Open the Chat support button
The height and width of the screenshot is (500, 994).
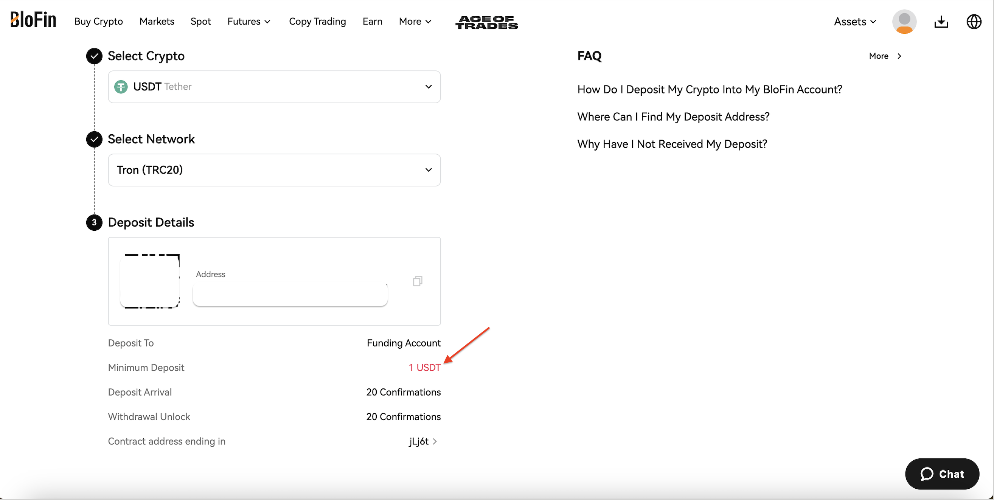click(x=942, y=474)
